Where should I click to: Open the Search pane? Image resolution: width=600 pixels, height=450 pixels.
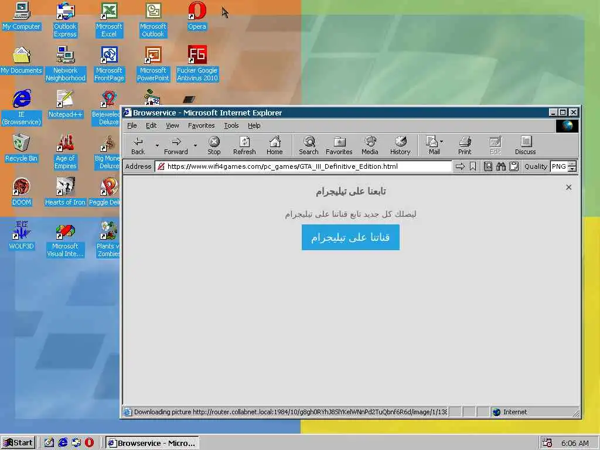[308, 146]
